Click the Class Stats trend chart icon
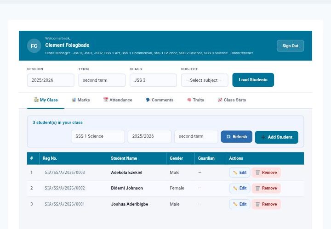The height and width of the screenshot is (229, 331). 220,100
